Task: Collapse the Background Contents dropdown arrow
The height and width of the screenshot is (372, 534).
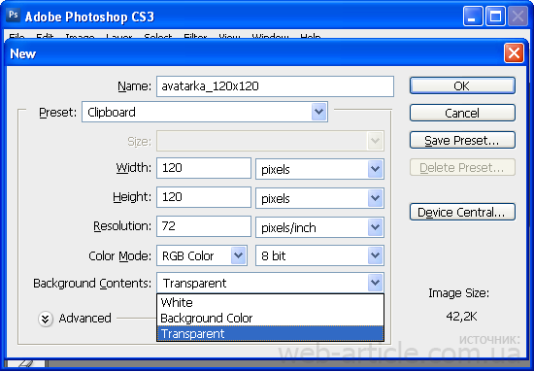Action: [375, 283]
